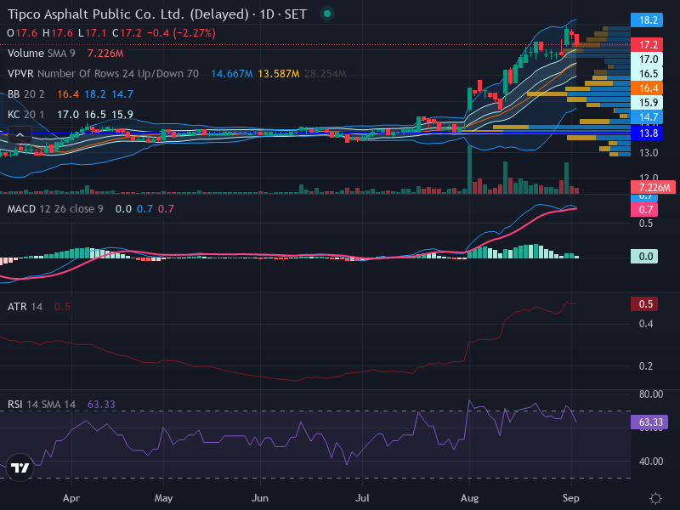Click the May label on time axis
This screenshot has height=510, width=680.
(163, 498)
